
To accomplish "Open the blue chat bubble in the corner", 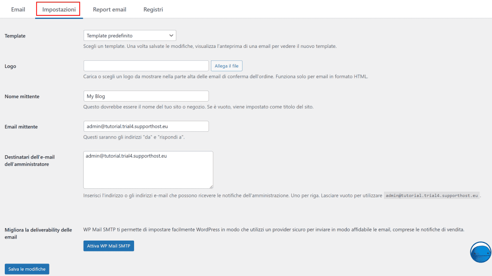I will [x=480, y=252].
